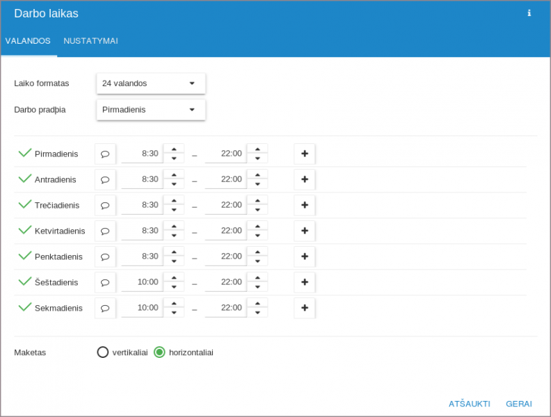
Task: Click the Atšaukti button
Action: pyautogui.click(x=469, y=404)
